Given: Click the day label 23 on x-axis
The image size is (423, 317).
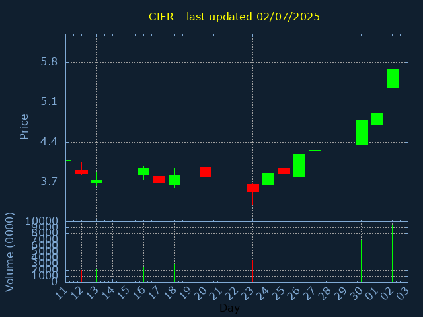Looking at the screenshot, I should tap(248, 293).
